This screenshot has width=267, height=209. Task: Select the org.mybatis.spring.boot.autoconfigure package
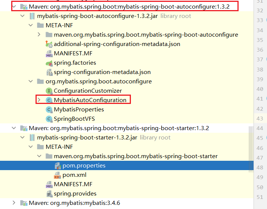tap(99, 82)
